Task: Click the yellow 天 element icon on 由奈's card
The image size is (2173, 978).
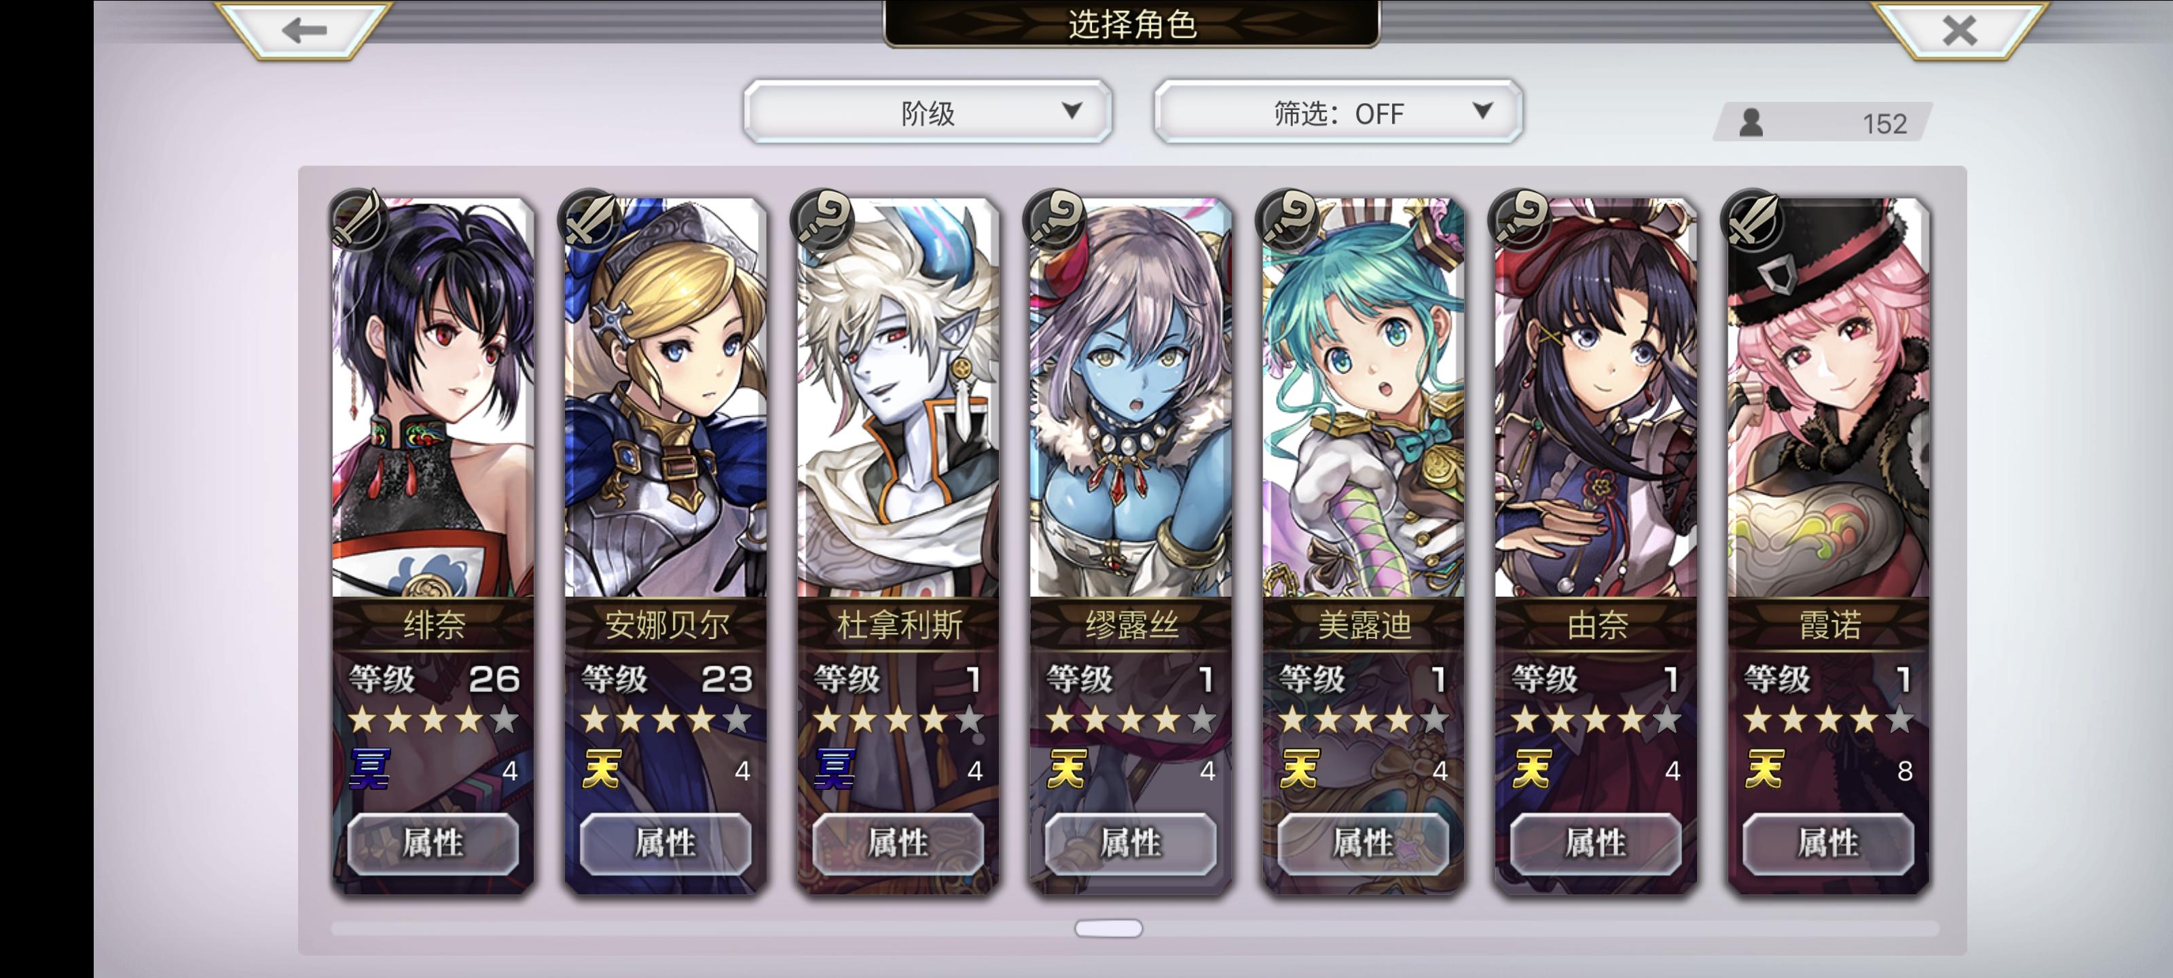Action: (1533, 769)
